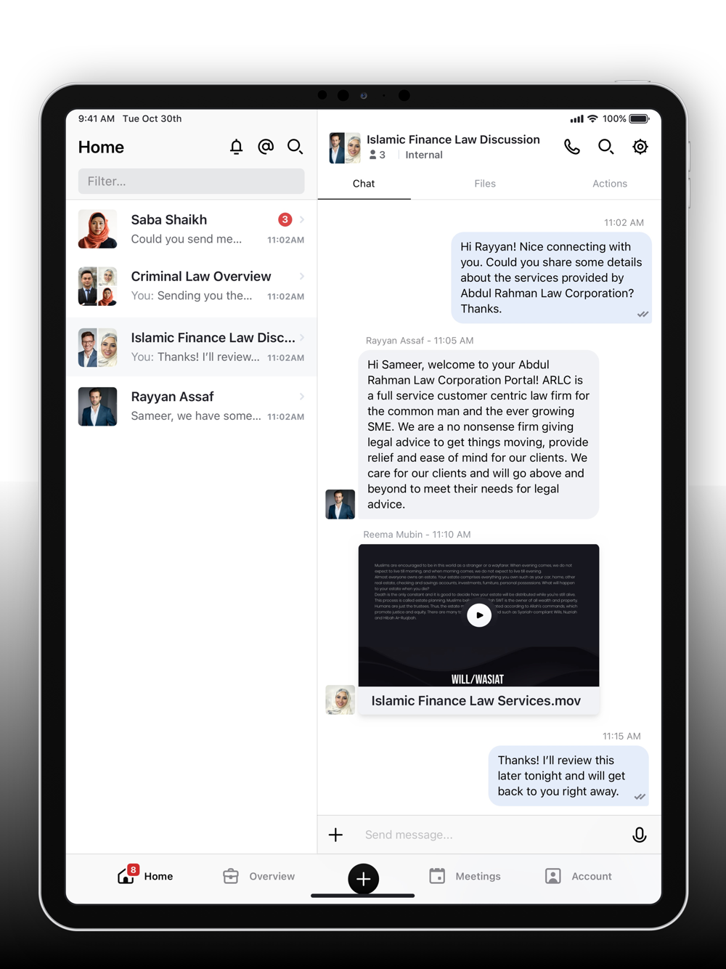Tap Reema Mubin's avatar beside the video

pyautogui.click(x=340, y=700)
